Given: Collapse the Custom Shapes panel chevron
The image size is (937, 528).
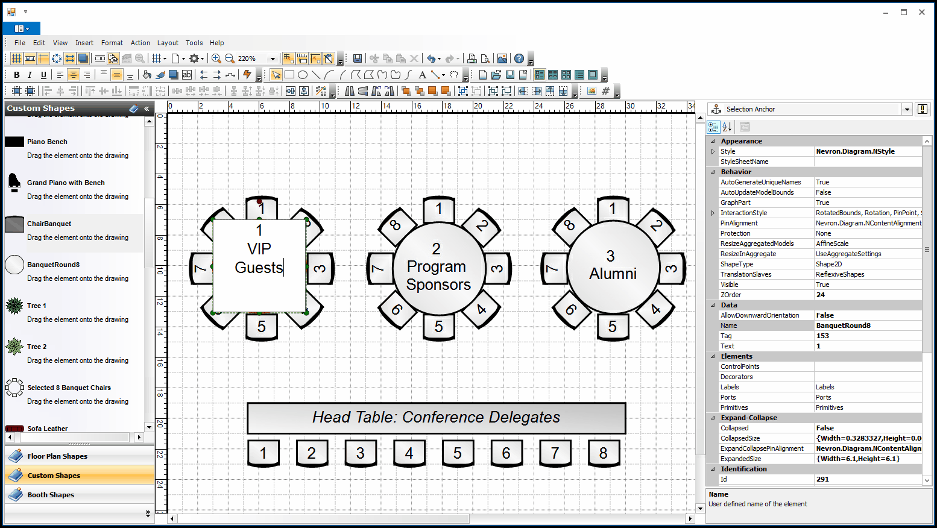Looking at the screenshot, I should 147,108.
